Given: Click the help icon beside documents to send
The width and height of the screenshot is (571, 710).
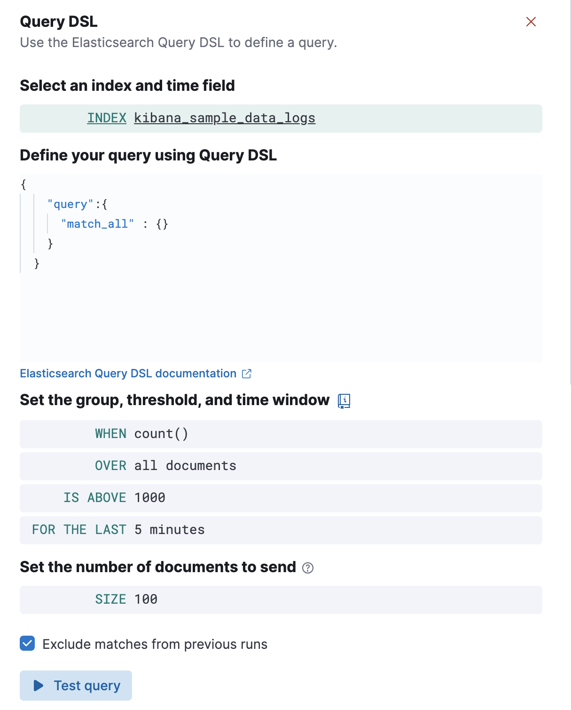Looking at the screenshot, I should (308, 568).
